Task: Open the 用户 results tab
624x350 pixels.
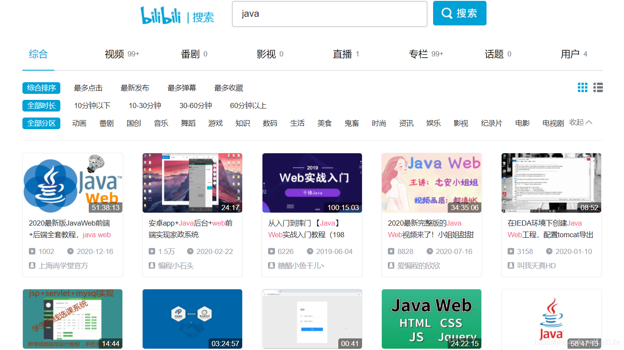Action: [x=574, y=54]
